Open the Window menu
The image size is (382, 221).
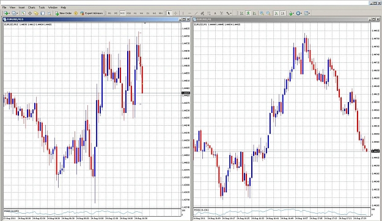coord(53,7)
